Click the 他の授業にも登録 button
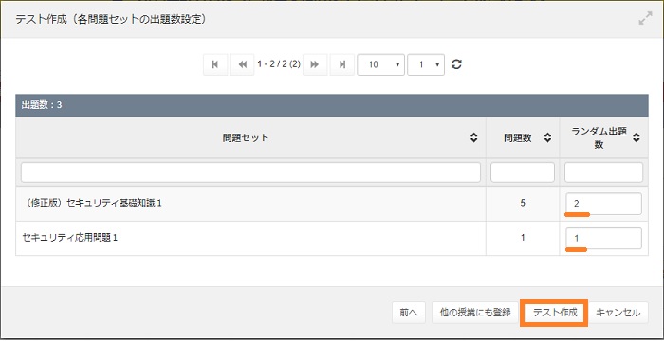Viewport: 664px width, 342px height. coord(475,313)
